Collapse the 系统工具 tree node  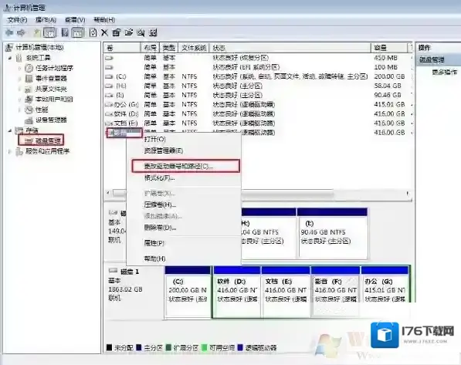[10, 58]
